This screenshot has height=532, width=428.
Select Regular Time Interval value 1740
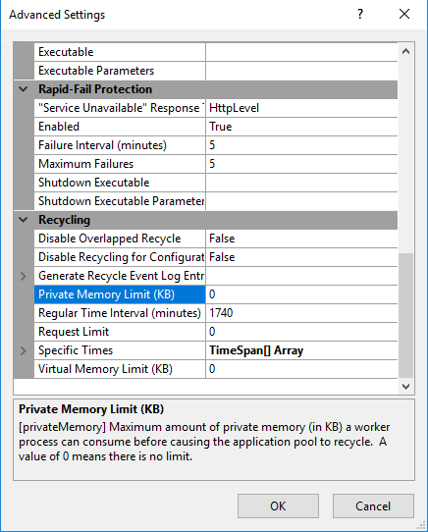tap(301, 313)
